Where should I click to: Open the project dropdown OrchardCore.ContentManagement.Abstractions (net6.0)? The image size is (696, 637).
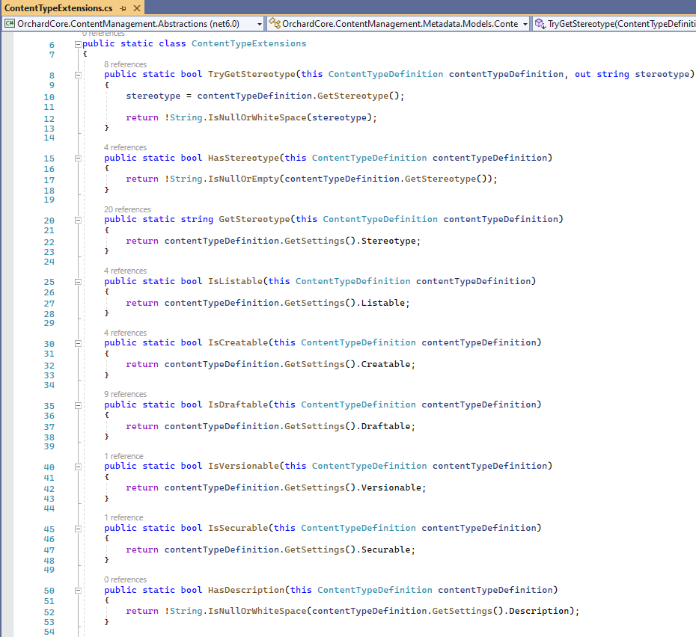133,23
